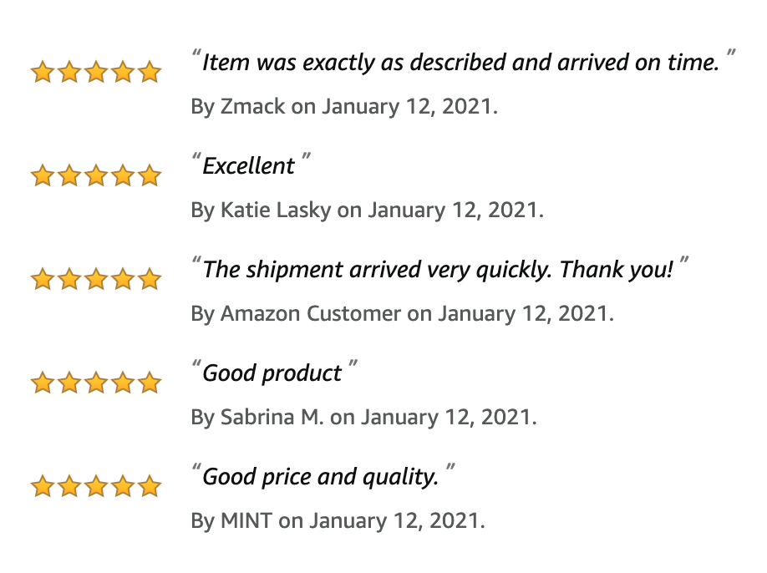Click the Katie Lasky byline
This screenshot has width=767, height=573.
coord(368,210)
